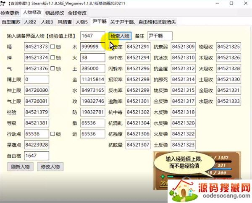Switch to the 检查更新 tab

point(10,13)
